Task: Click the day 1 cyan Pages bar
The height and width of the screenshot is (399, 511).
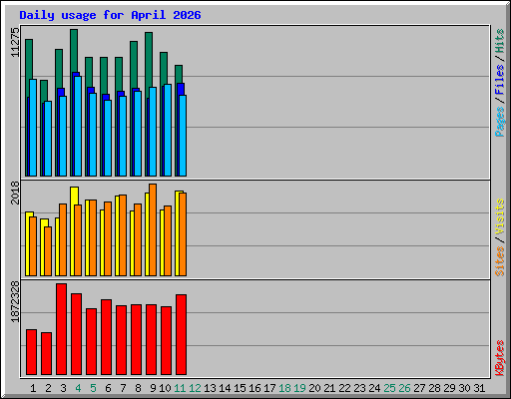Action: [x=33, y=128]
